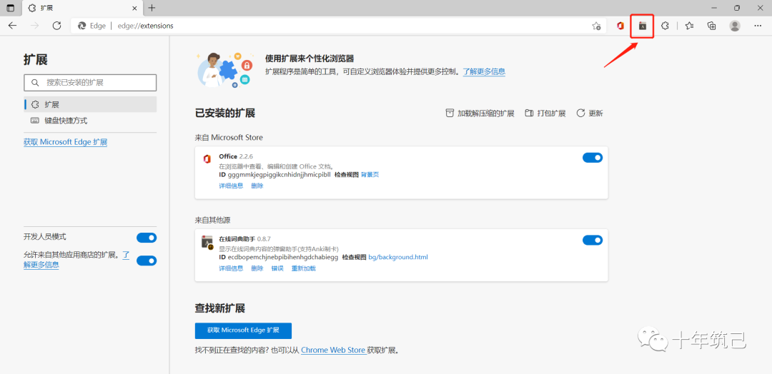
Task: Click the 搜索已安装的扩展 search field
Action: pyautogui.click(x=90, y=83)
